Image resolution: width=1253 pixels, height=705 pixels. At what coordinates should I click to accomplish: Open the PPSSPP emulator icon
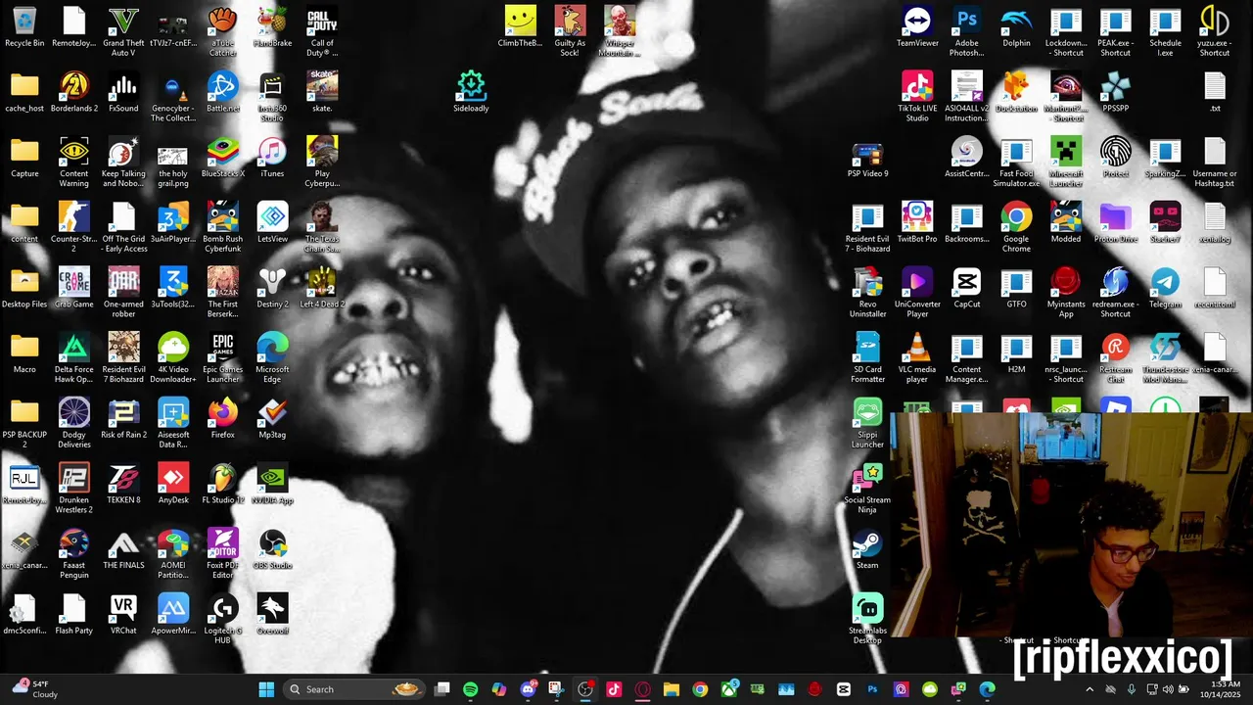pyautogui.click(x=1115, y=92)
